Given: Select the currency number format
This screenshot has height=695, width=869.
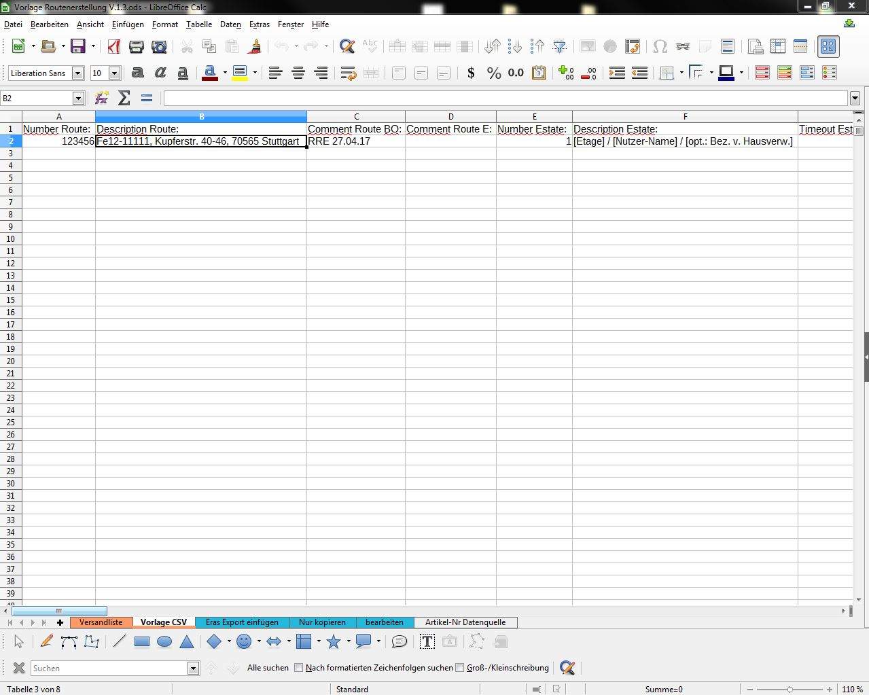Looking at the screenshot, I should [x=471, y=73].
